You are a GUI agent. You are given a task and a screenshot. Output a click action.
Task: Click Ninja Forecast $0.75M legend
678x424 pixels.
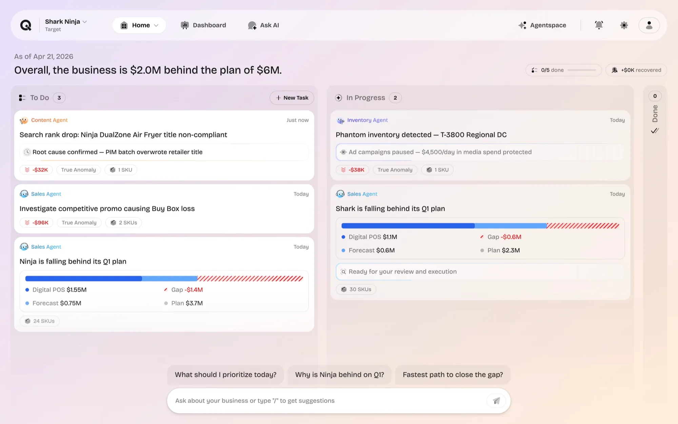(53, 303)
